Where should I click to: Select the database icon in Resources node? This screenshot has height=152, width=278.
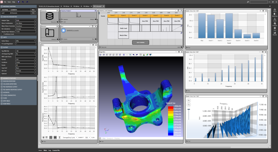click(x=50, y=16)
